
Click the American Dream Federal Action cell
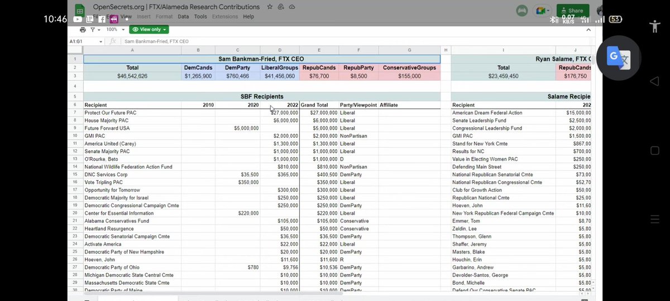[x=503, y=113]
